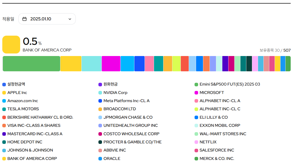Click the PROCTER & GAMBLE CO/THE legend entry
Viewport: 294px width, 164px height.
coord(130,142)
